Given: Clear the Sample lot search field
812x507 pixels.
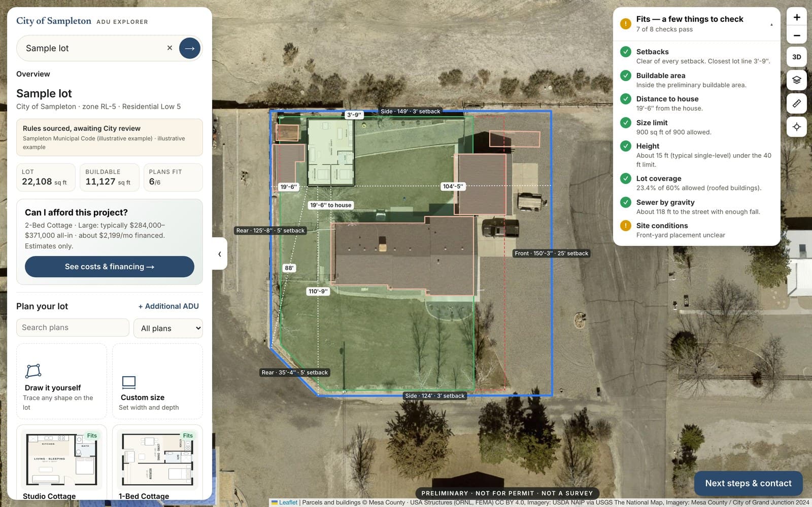Looking at the screenshot, I should coord(170,48).
